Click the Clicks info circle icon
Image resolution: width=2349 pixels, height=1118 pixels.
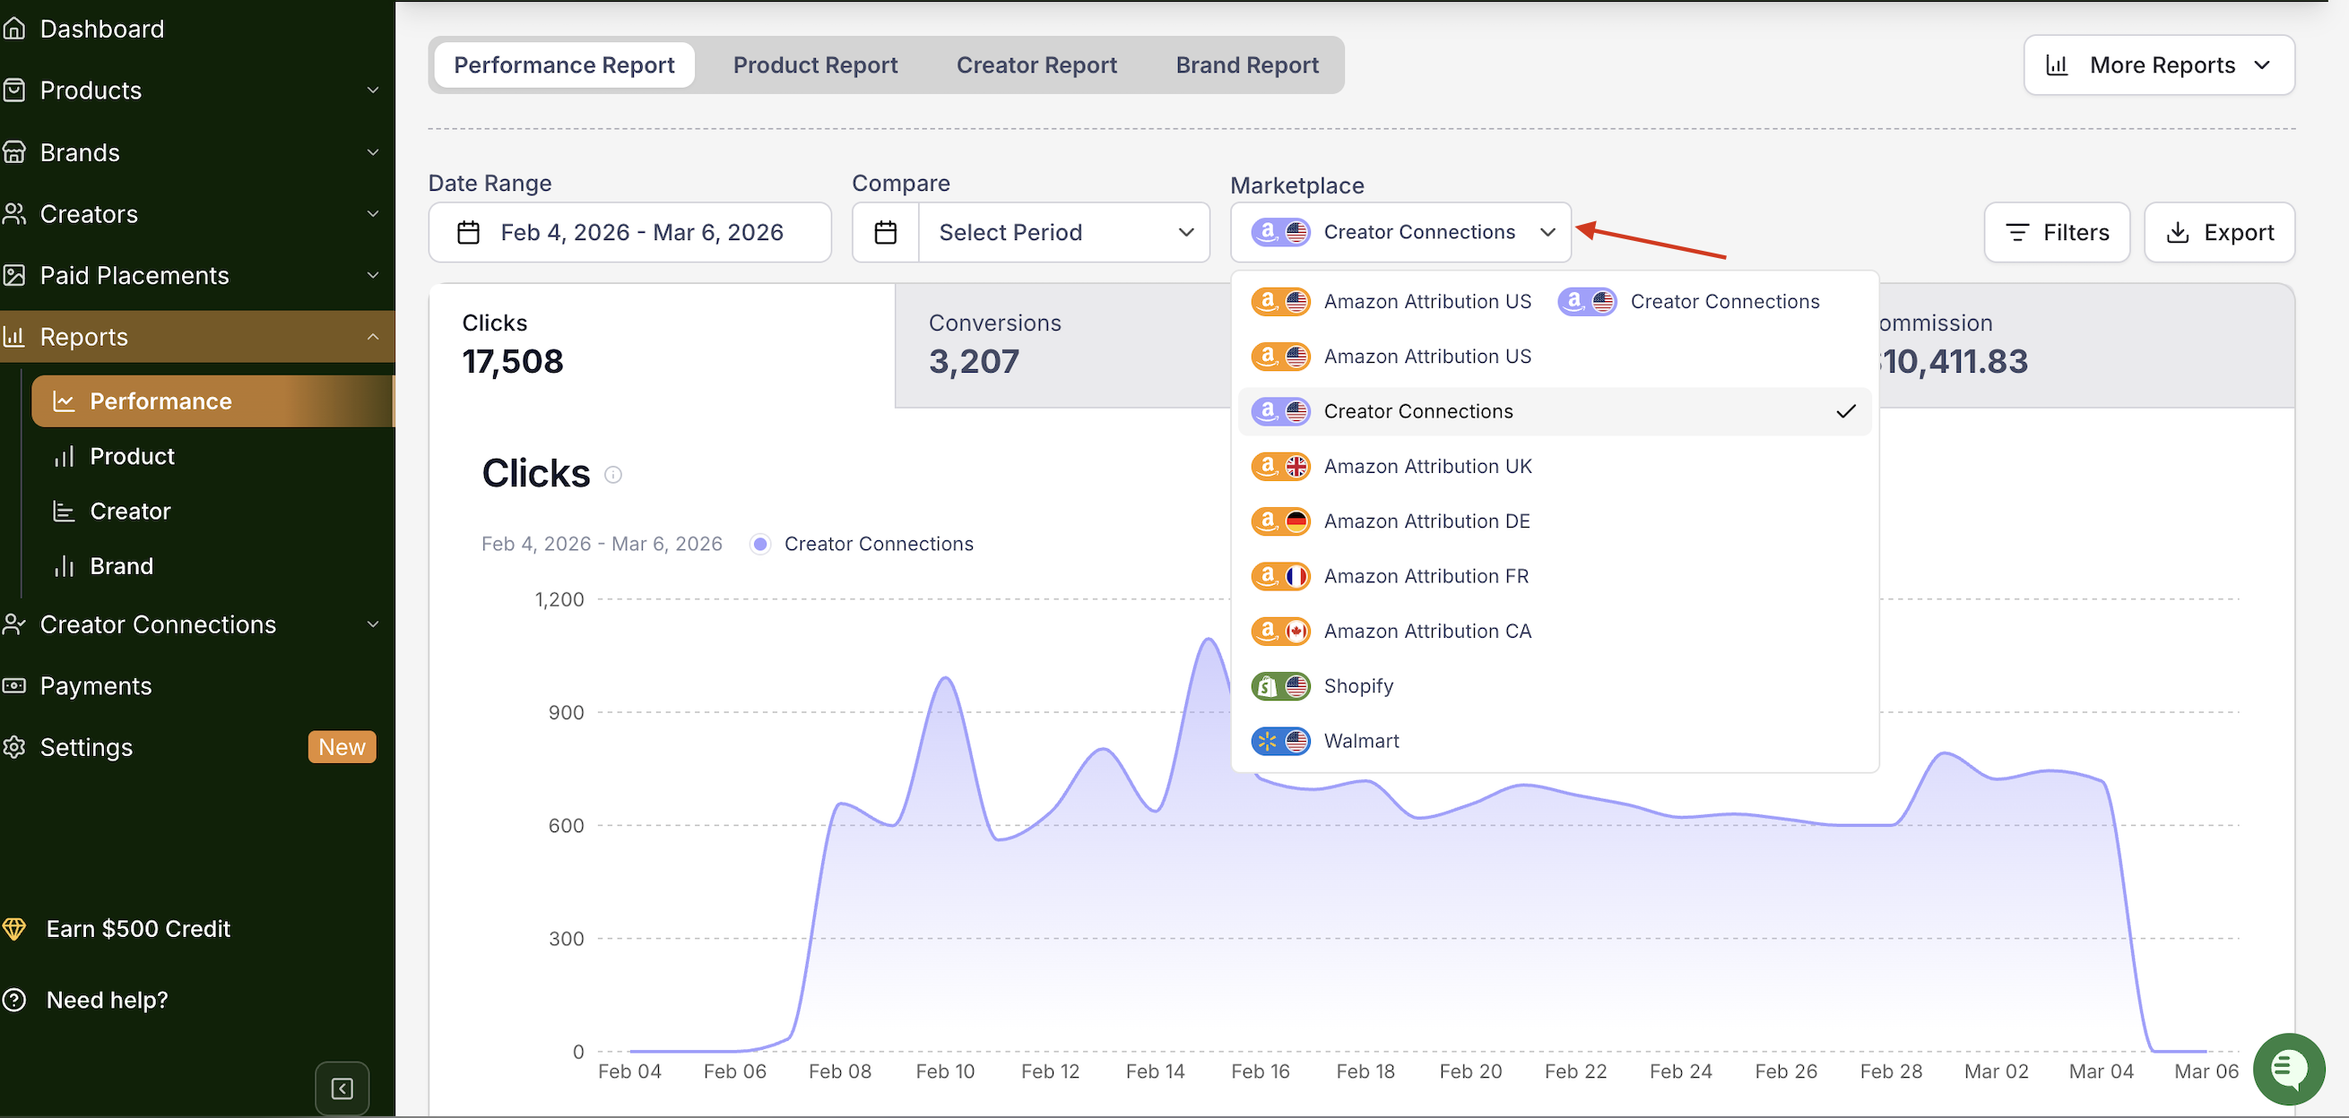pyautogui.click(x=613, y=475)
